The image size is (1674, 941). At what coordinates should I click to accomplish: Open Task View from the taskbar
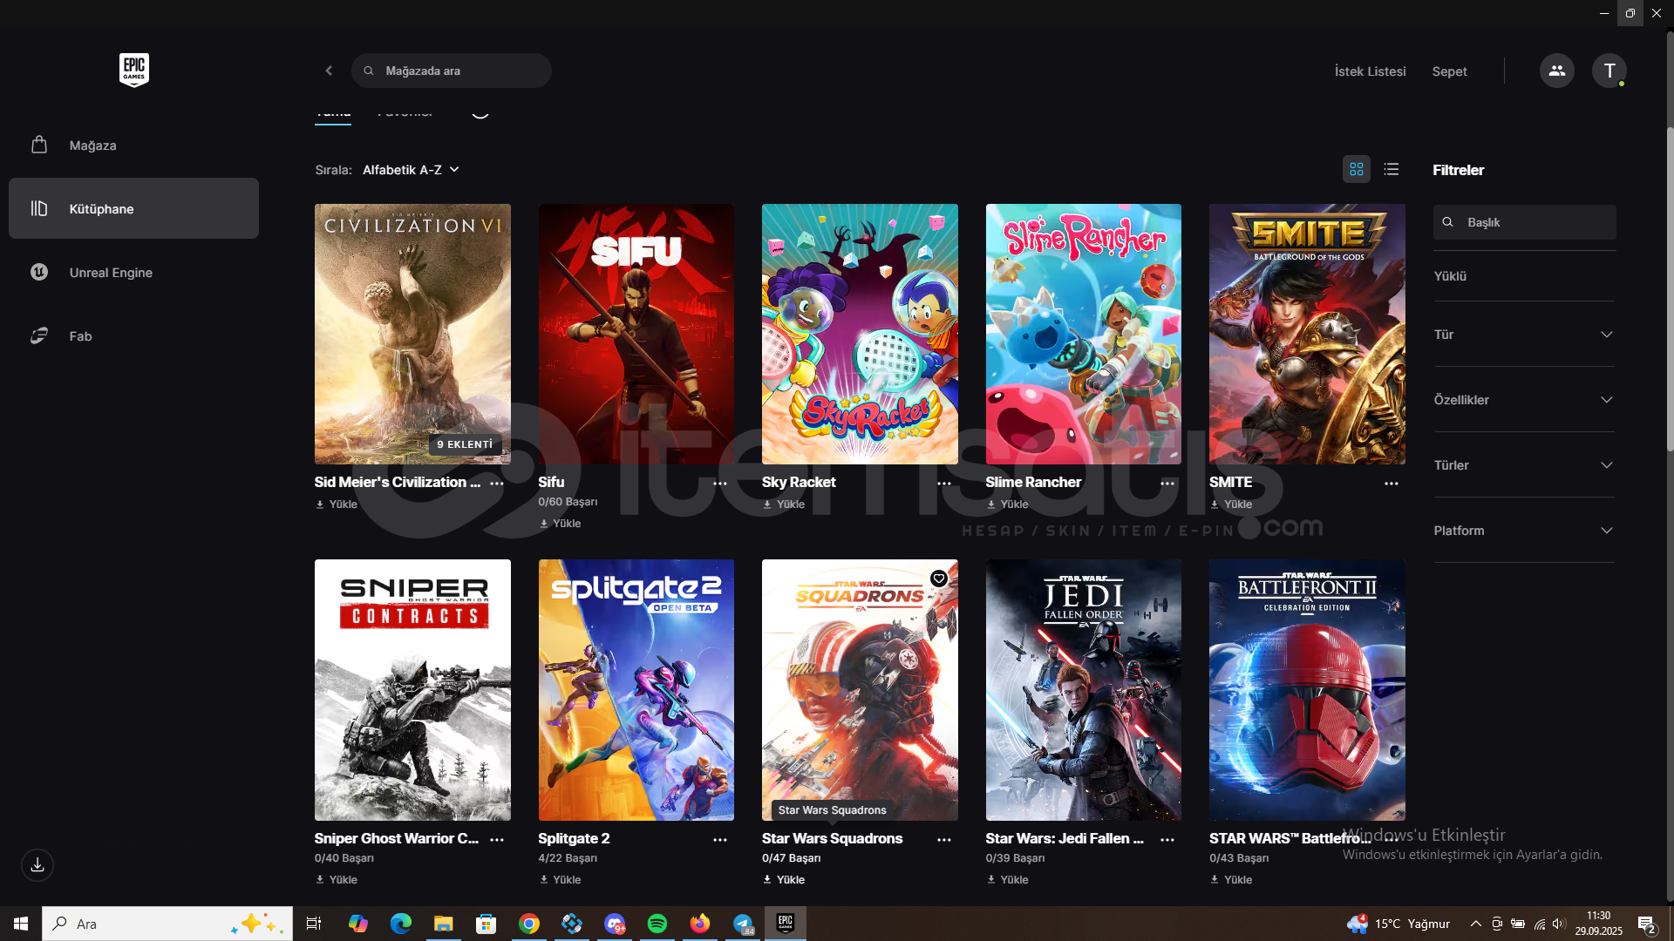tap(314, 924)
